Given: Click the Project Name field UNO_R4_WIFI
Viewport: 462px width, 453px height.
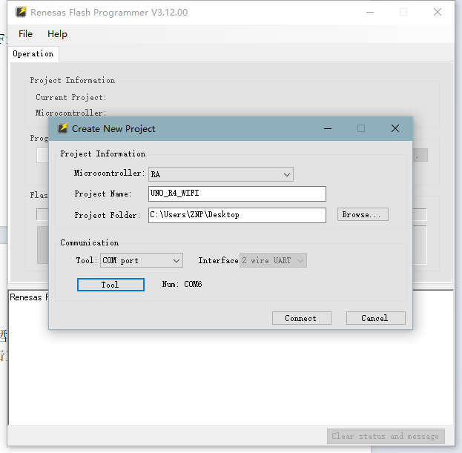Looking at the screenshot, I should click(x=237, y=194).
